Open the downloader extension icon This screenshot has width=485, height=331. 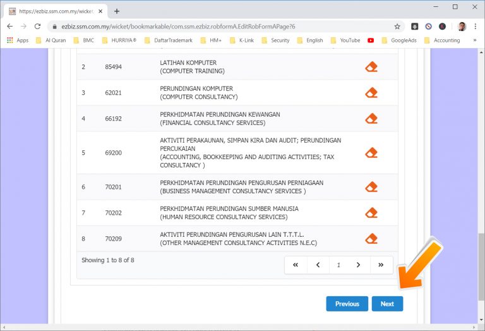(x=414, y=27)
